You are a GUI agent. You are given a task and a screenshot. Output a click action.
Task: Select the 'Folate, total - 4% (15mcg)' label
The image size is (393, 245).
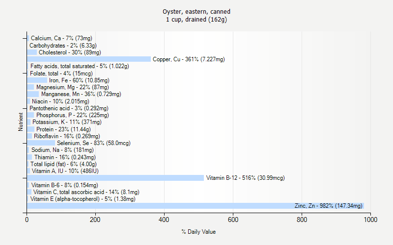(x=61, y=73)
